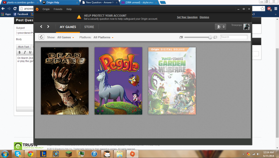Bookmark page with Chrome star icon
Viewport: 279px width, 158px height.
pos(262,9)
